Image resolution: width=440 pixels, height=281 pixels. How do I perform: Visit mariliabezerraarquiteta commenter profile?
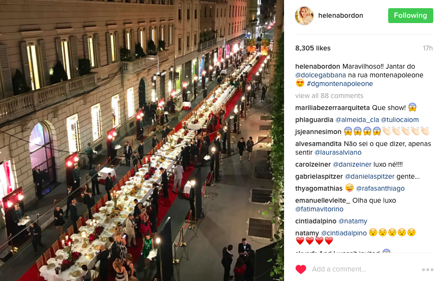(333, 108)
